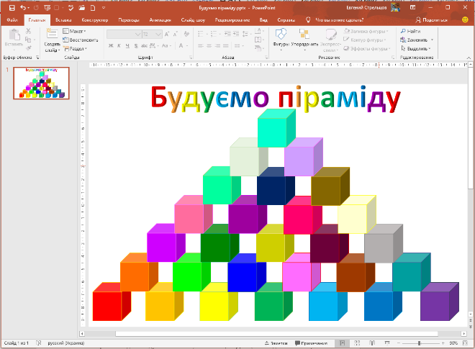The height and width of the screenshot is (349, 475).
Task: Click the Save icon in the quick access toolbar
Action: pos(11,7)
